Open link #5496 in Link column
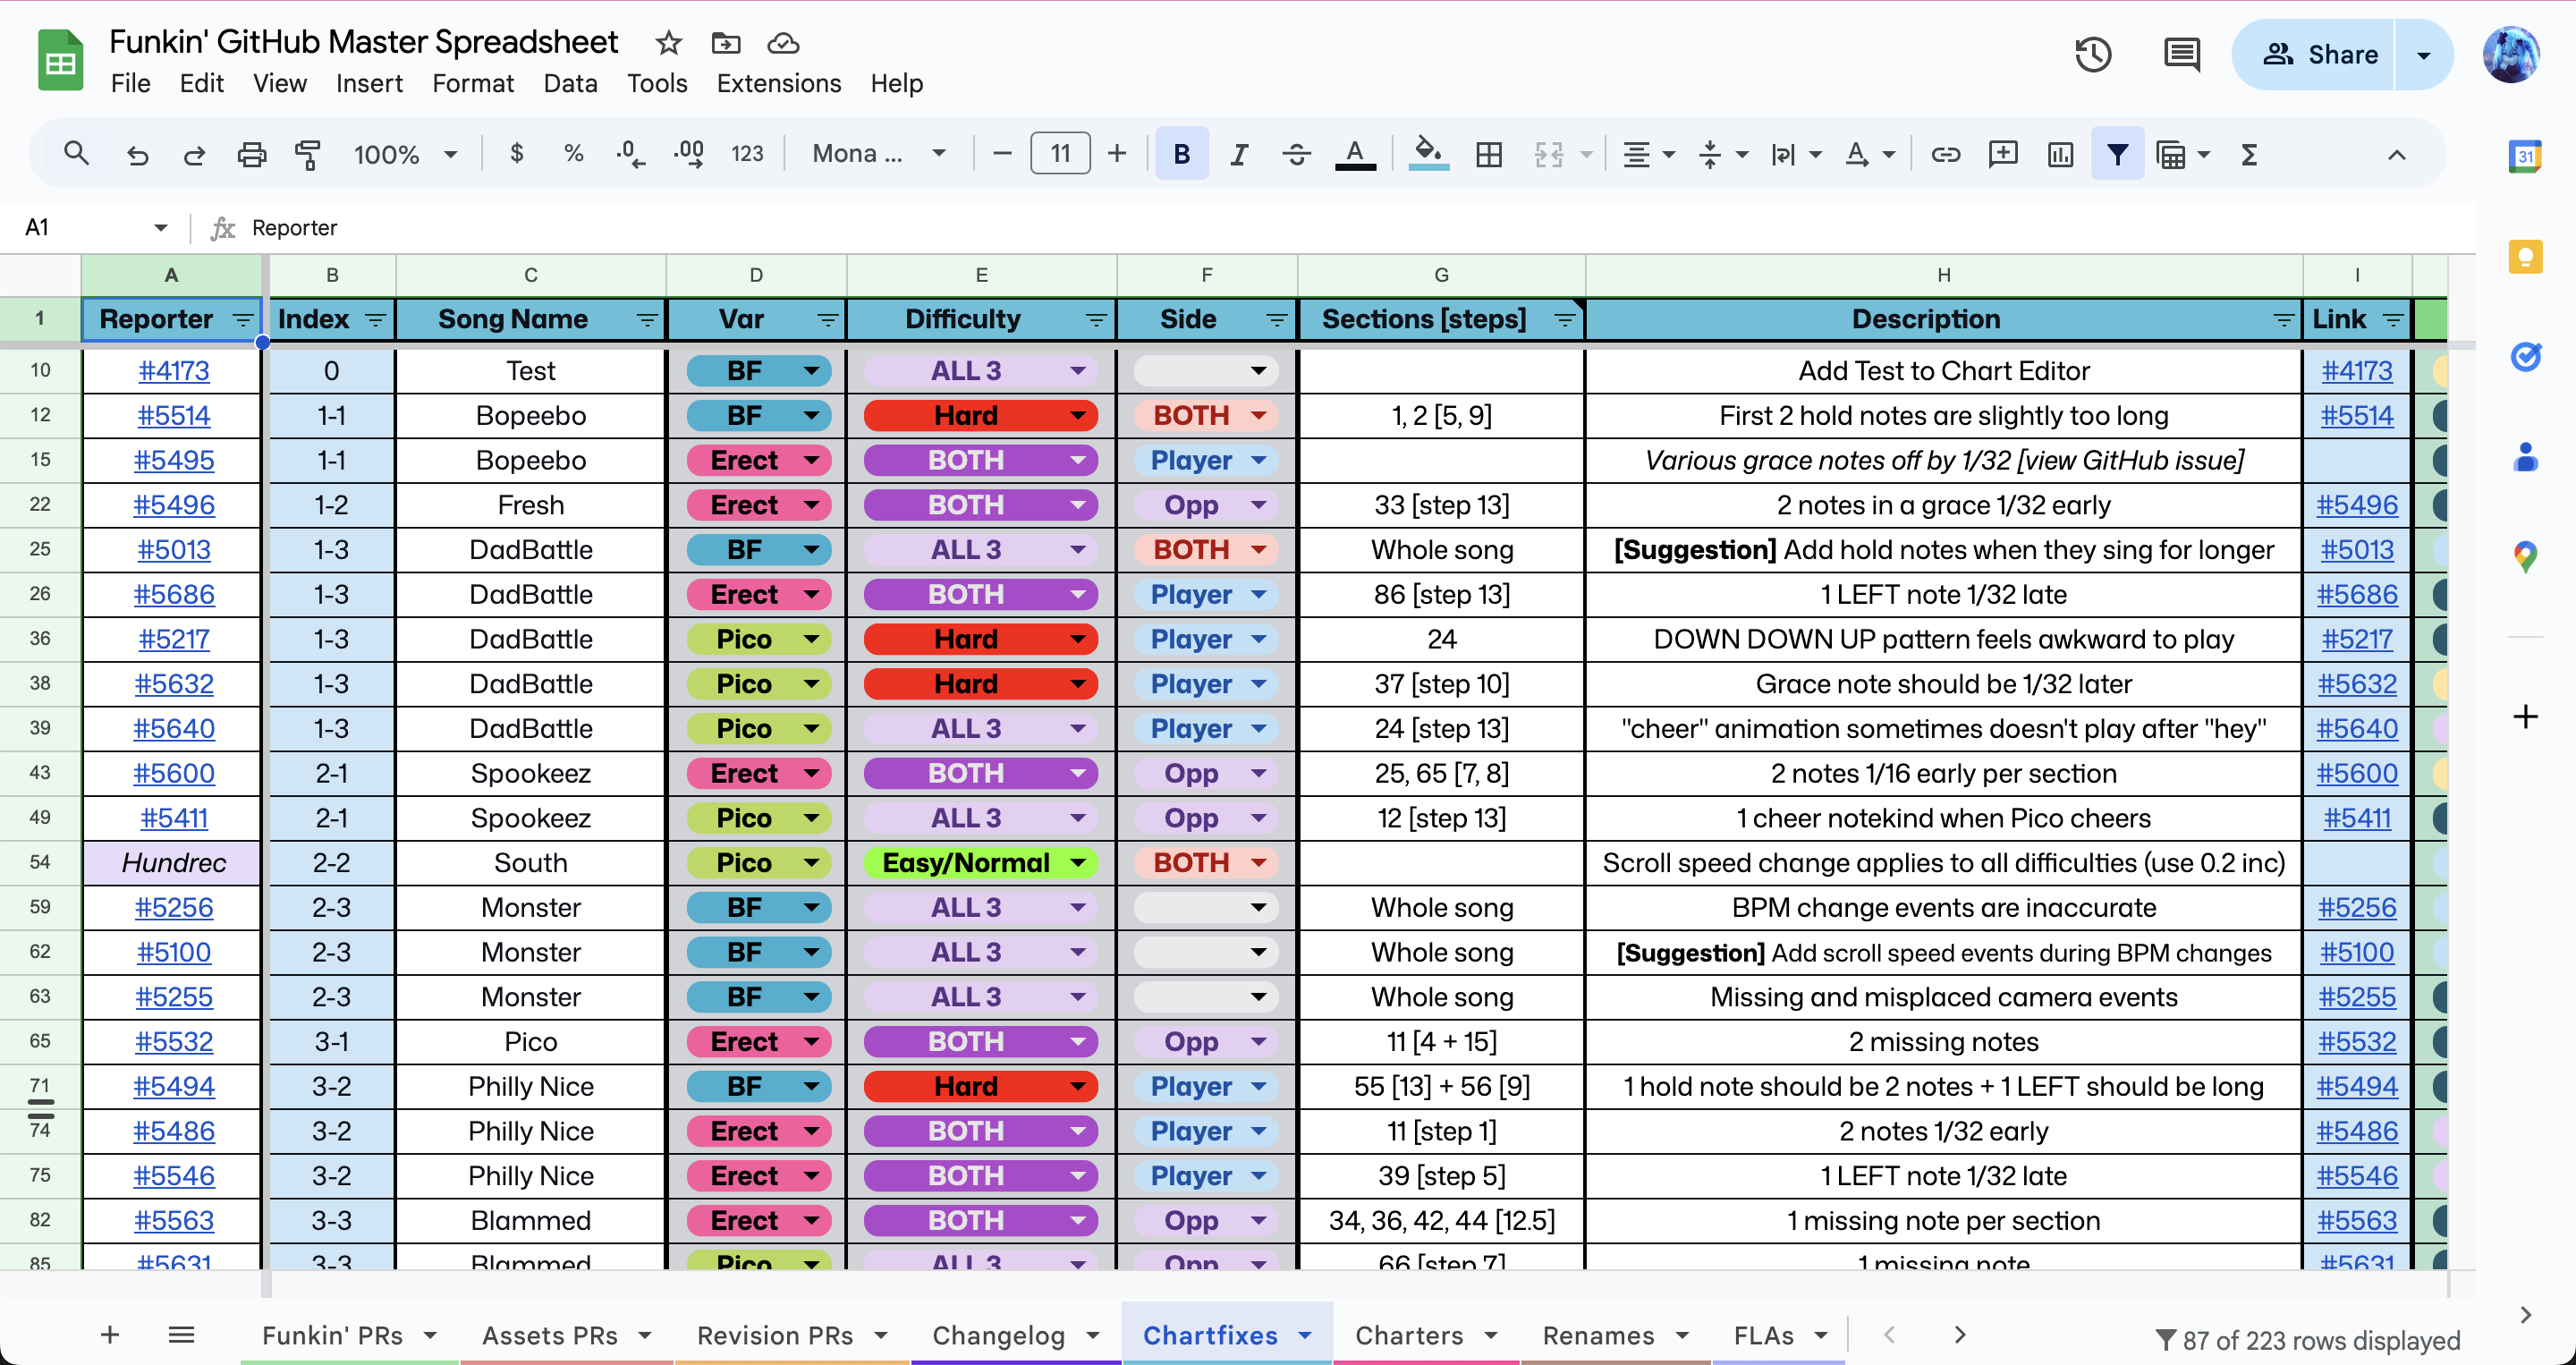 pyautogui.click(x=2357, y=505)
